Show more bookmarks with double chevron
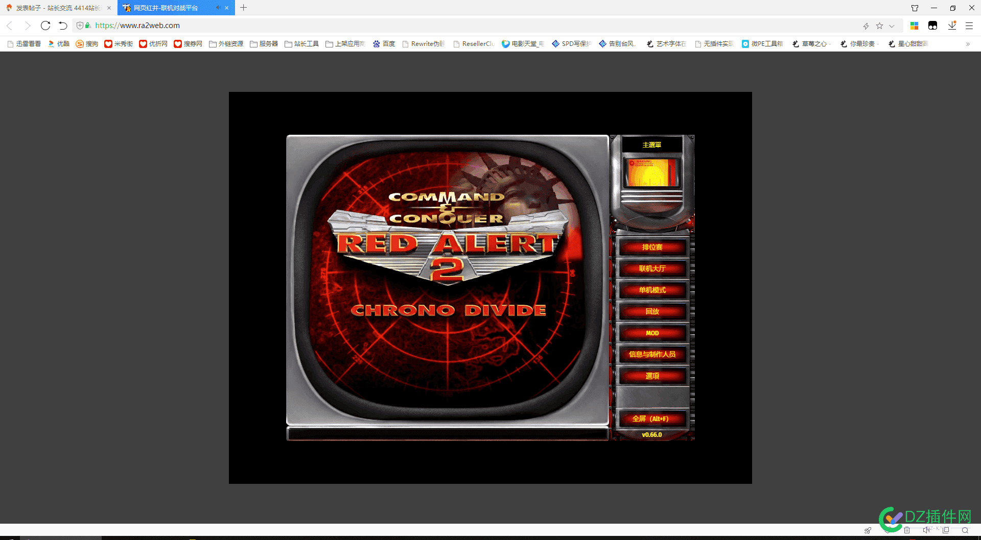The image size is (981, 540). tap(968, 44)
